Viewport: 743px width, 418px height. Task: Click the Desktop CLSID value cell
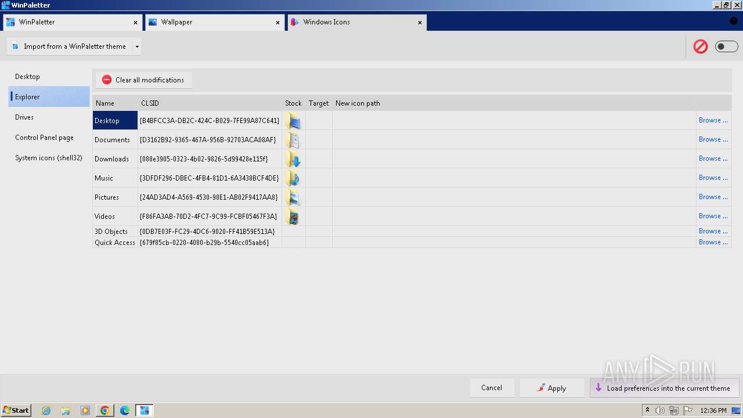point(210,121)
